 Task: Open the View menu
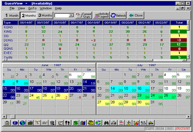(21, 8)
